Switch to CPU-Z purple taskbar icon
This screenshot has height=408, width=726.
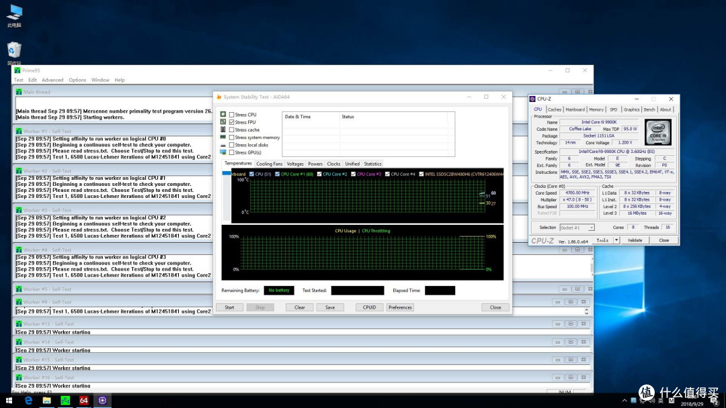click(102, 401)
